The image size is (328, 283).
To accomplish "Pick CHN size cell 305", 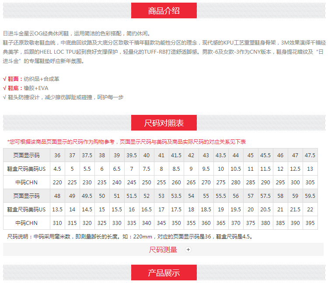I will pyautogui.click(x=310, y=182).
